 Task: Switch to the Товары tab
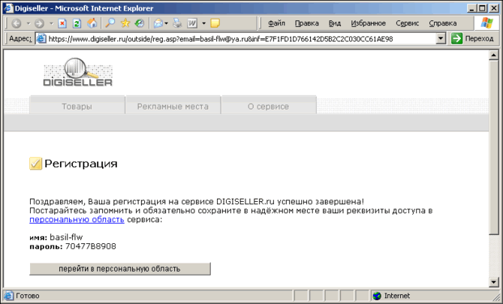pos(77,105)
